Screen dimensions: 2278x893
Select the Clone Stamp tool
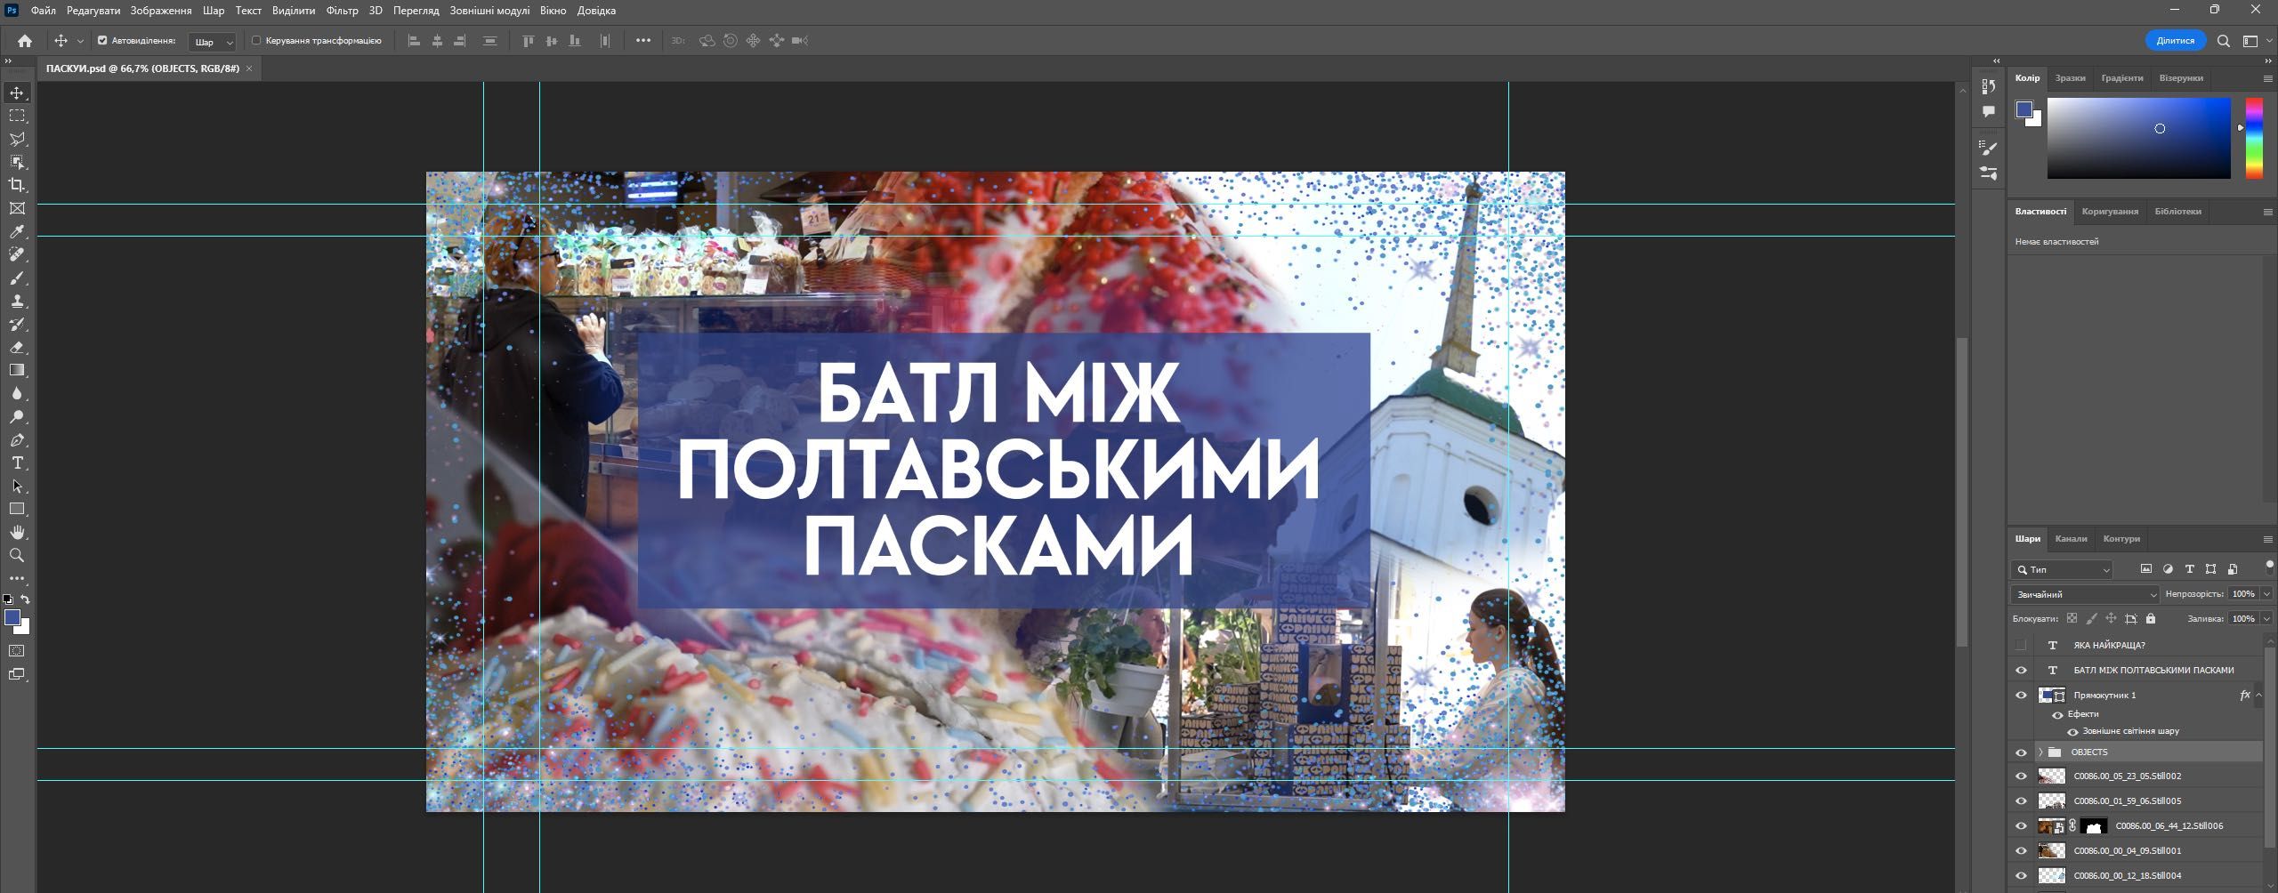tap(17, 301)
